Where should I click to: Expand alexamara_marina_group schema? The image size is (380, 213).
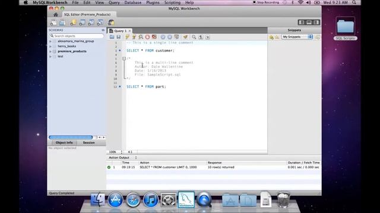(x=50, y=41)
